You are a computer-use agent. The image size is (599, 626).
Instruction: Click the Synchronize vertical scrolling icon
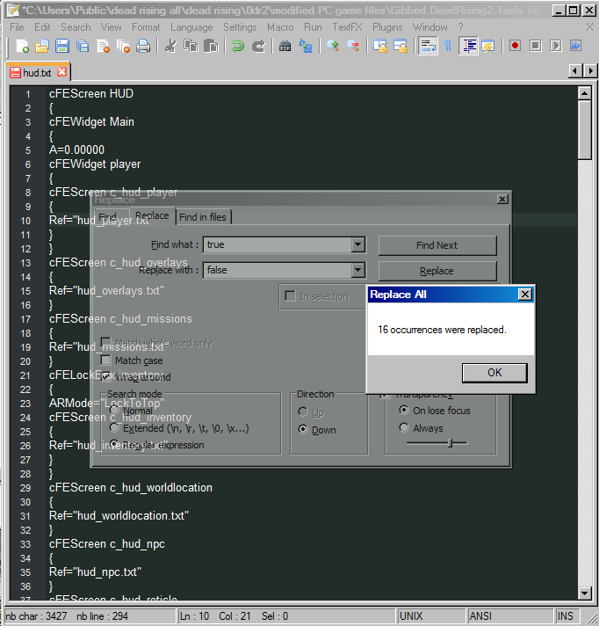click(x=380, y=46)
